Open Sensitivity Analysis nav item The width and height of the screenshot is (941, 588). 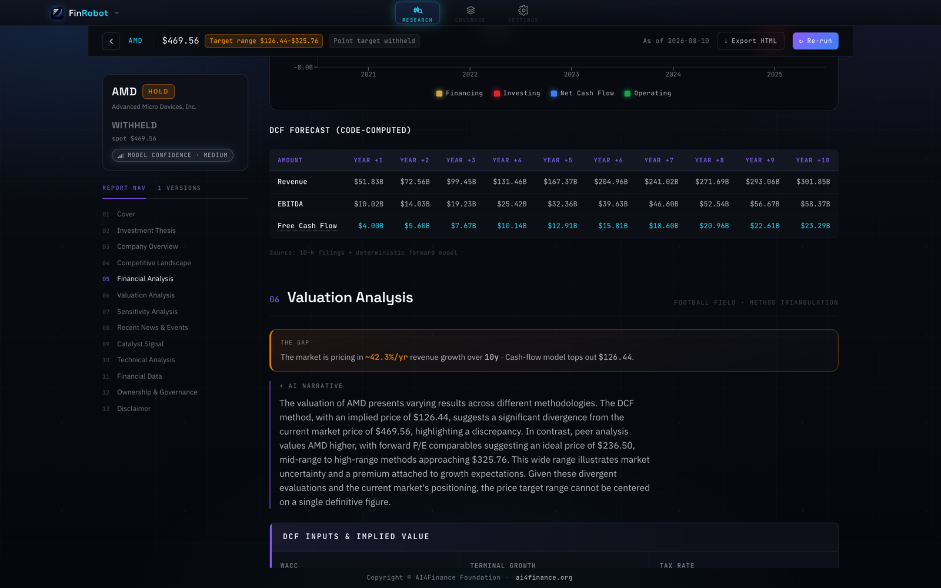tap(147, 312)
